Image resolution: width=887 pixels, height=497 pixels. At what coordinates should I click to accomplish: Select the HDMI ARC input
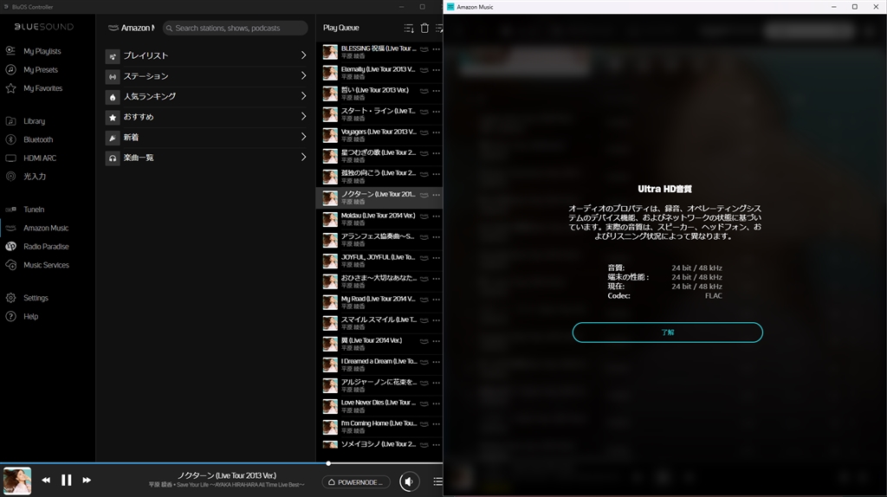pyautogui.click(x=40, y=158)
